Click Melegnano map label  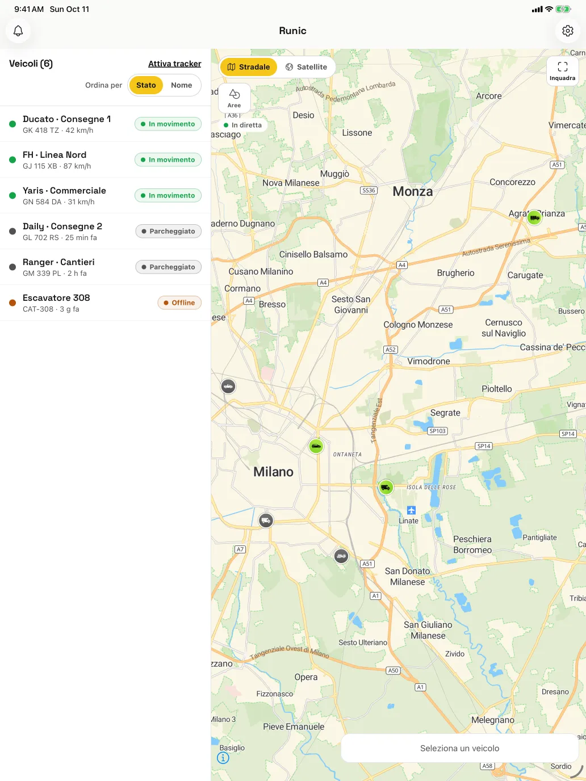click(x=493, y=720)
